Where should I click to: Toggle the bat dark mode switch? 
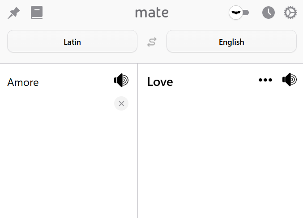point(236,13)
